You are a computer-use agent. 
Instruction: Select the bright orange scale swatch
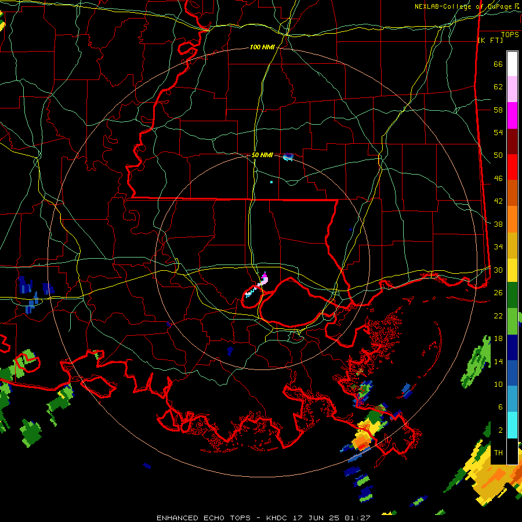point(512,219)
